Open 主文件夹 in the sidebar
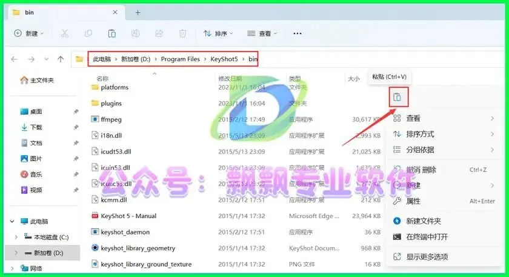 point(37,80)
